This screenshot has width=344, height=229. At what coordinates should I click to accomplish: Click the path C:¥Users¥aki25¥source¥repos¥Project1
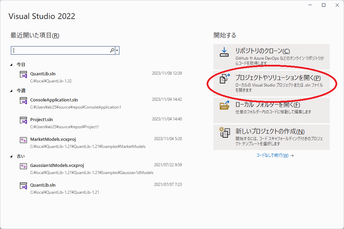click(64, 127)
